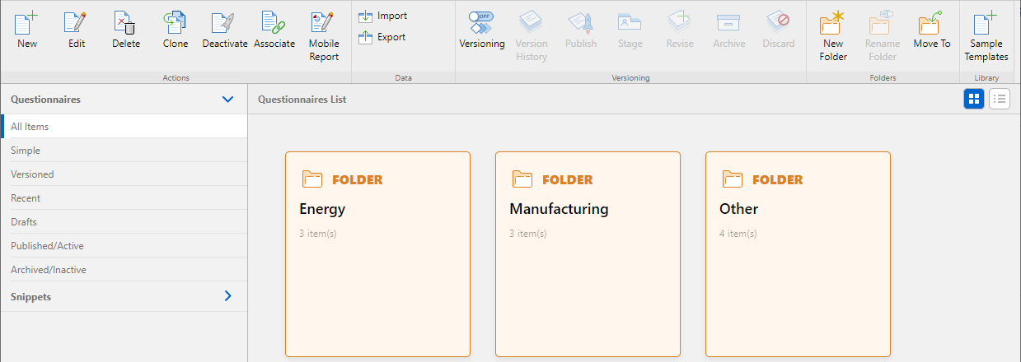Clone the selected questionnaire
The height and width of the screenshot is (362, 1021).
point(175,25)
